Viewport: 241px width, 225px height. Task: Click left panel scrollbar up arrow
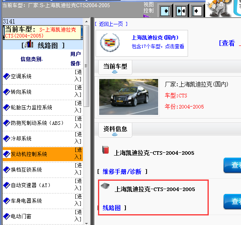[86, 22]
